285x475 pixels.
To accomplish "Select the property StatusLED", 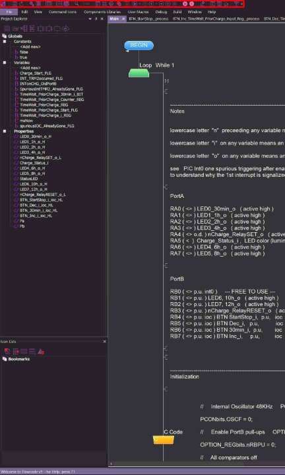I will 29,179.
